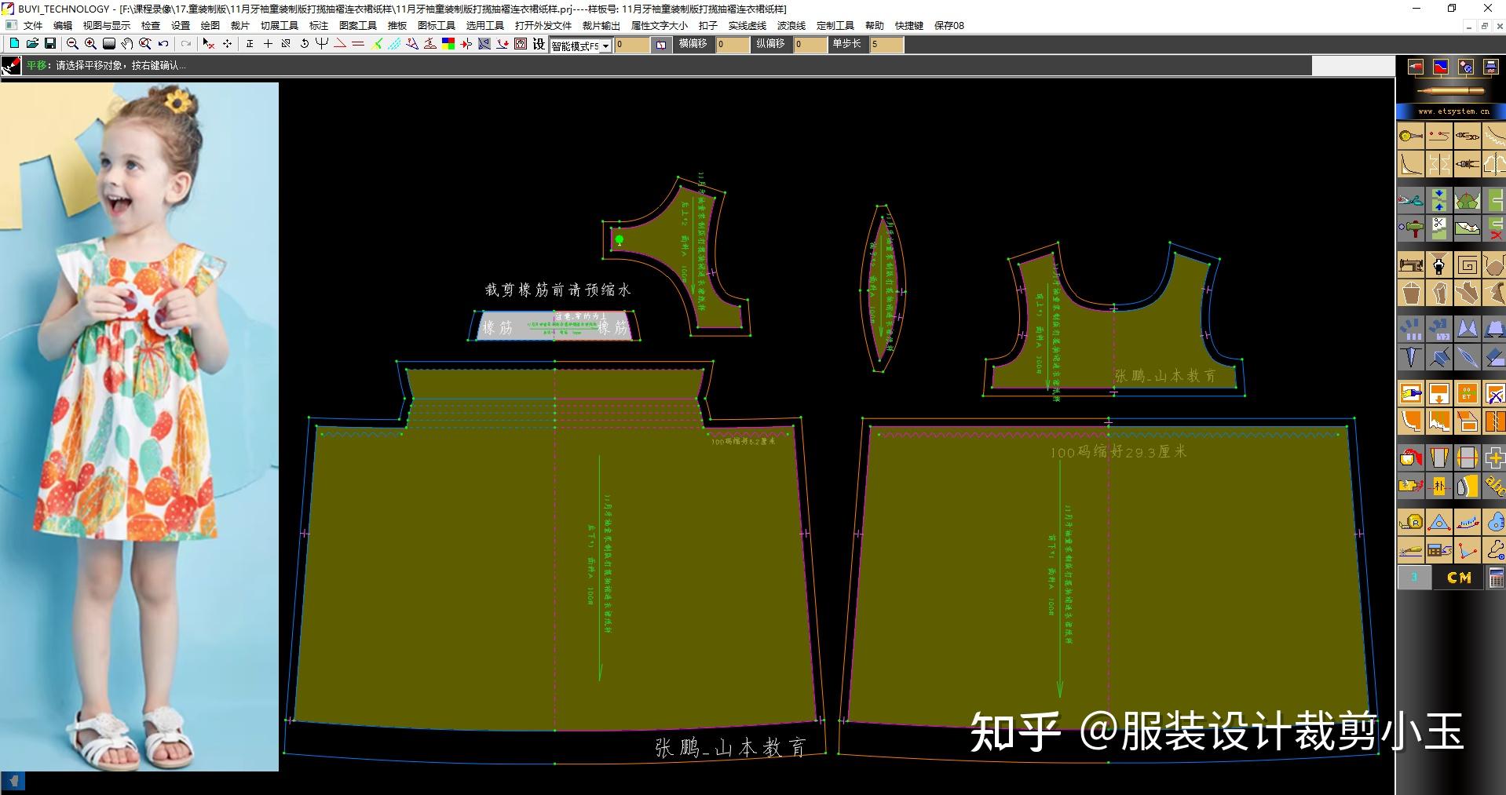Click the full view display icon
Image resolution: width=1506 pixels, height=795 pixels.
(109, 43)
